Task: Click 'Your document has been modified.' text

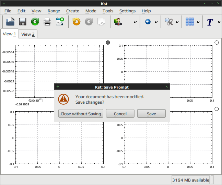Action: pyautogui.click(x=110, y=97)
